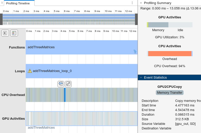Viewport: 201px width, 133px height.
Task: Click the chain link icon button
Action: coord(68,84)
